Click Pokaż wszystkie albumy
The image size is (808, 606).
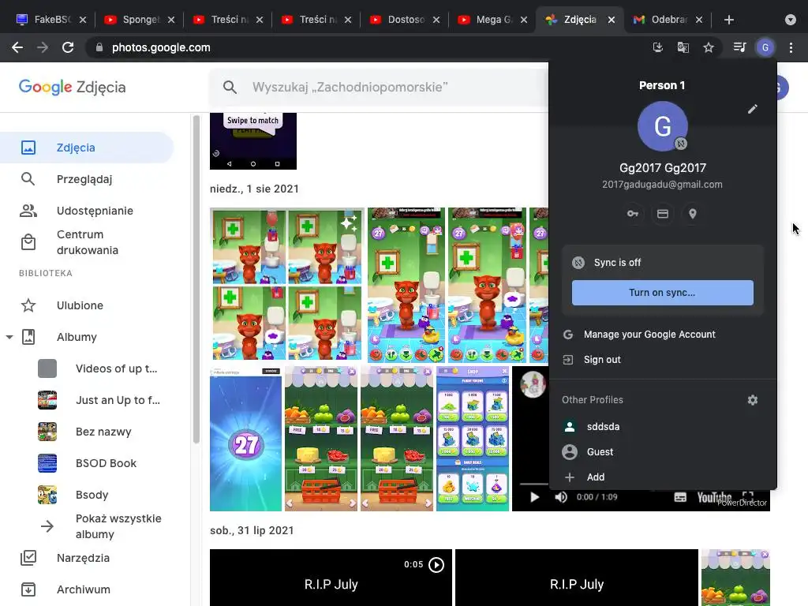[x=100, y=526]
